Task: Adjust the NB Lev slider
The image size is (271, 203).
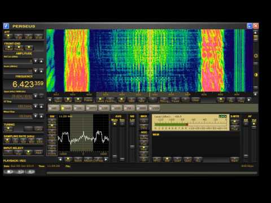Action: click(x=132, y=146)
